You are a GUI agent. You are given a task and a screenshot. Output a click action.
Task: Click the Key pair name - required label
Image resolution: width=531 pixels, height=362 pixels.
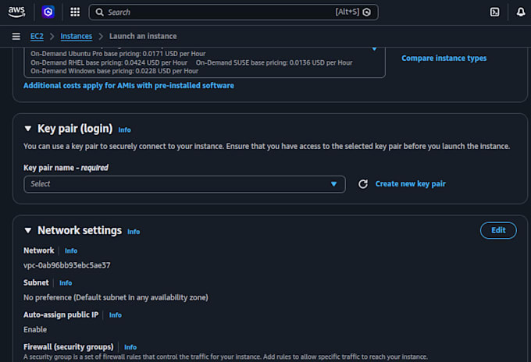pos(66,168)
